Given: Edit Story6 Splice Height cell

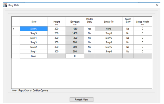Looking at the screenshot, I should pos(143,29).
